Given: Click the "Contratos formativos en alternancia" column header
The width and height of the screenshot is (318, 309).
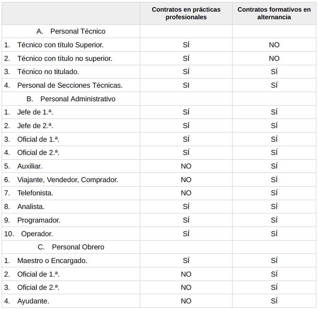Looking at the screenshot, I should pyautogui.click(x=274, y=14).
